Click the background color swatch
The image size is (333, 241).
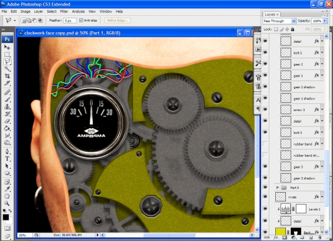10,222
